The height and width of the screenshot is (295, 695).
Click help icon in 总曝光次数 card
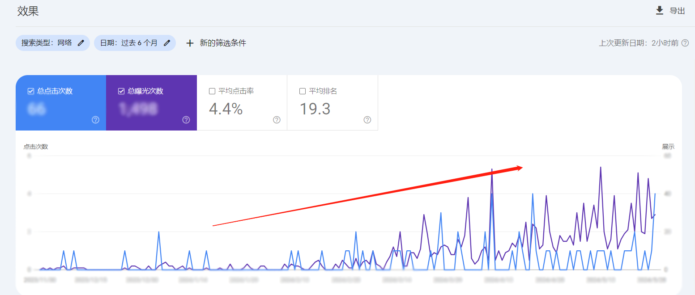pos(186,120)
